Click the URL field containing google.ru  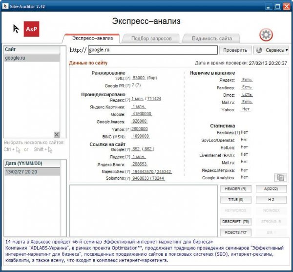[x=153, y=50]
